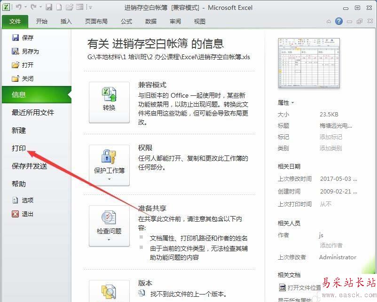Viewport: 377px width, 302px height.
Task: Click 退出 to exit Excel
Action: [23, 214]
